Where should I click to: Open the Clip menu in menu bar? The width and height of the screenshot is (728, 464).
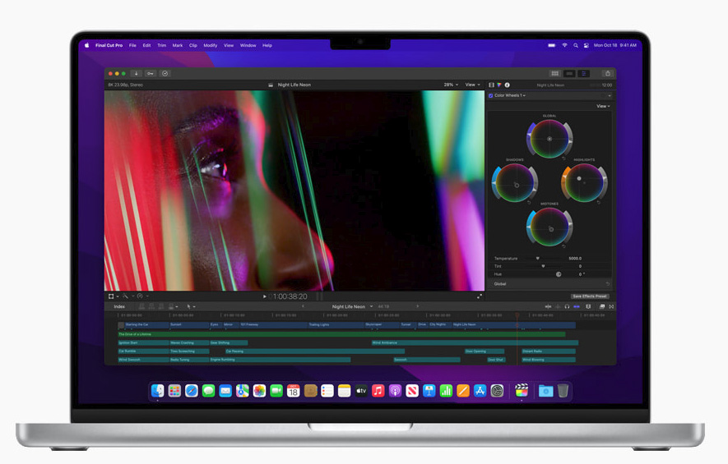tap(192, 45)
